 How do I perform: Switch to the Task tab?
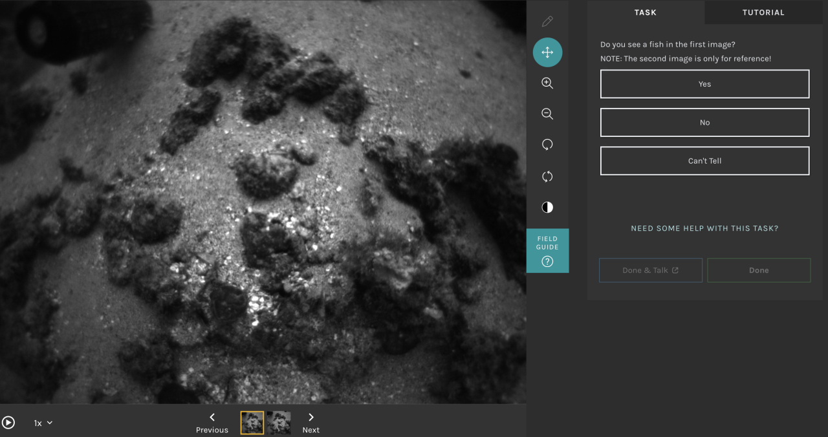[645, 12]
